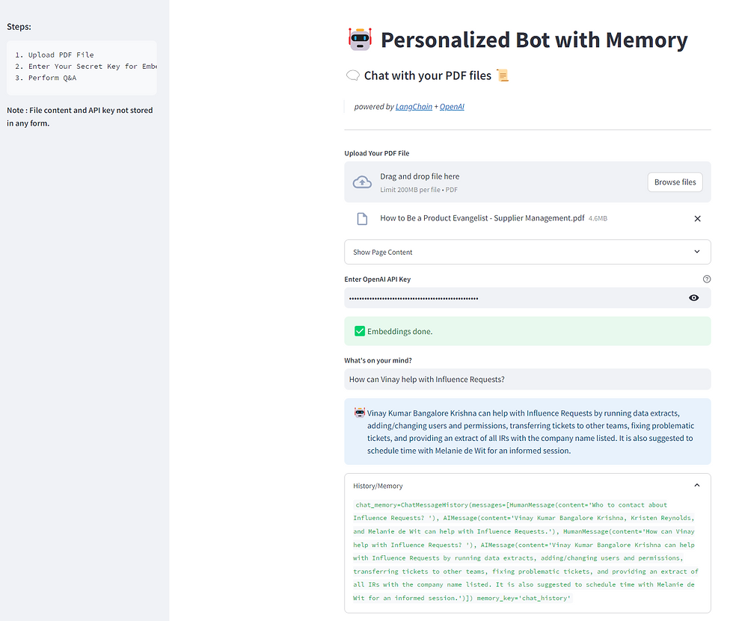Click the What's on your mind question field
The height and width of the screenshot is (621, 733).
point(527,379)
